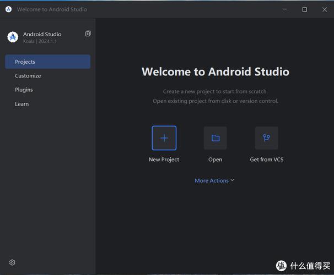334x275 pixels.
Task: Select the Projects tab
Action: [48, 62]
